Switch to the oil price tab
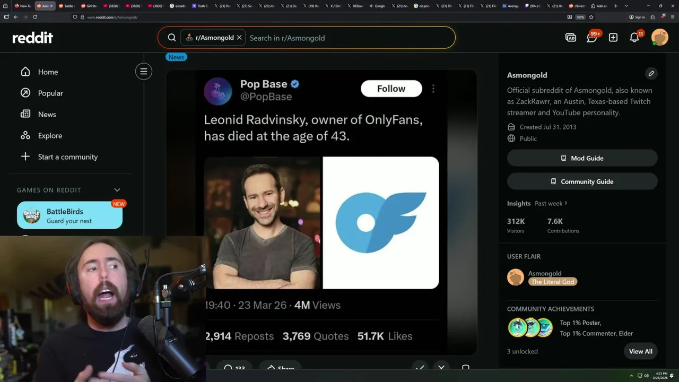This screenshot has height=382, width=679. click(x=423, y=6)
